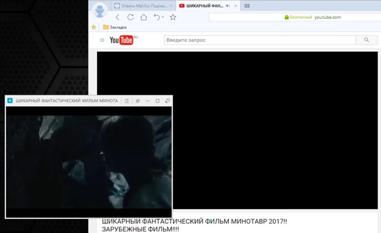Click the browser profile avatar icon
381x233 pixels.
[x=100, y=10]
